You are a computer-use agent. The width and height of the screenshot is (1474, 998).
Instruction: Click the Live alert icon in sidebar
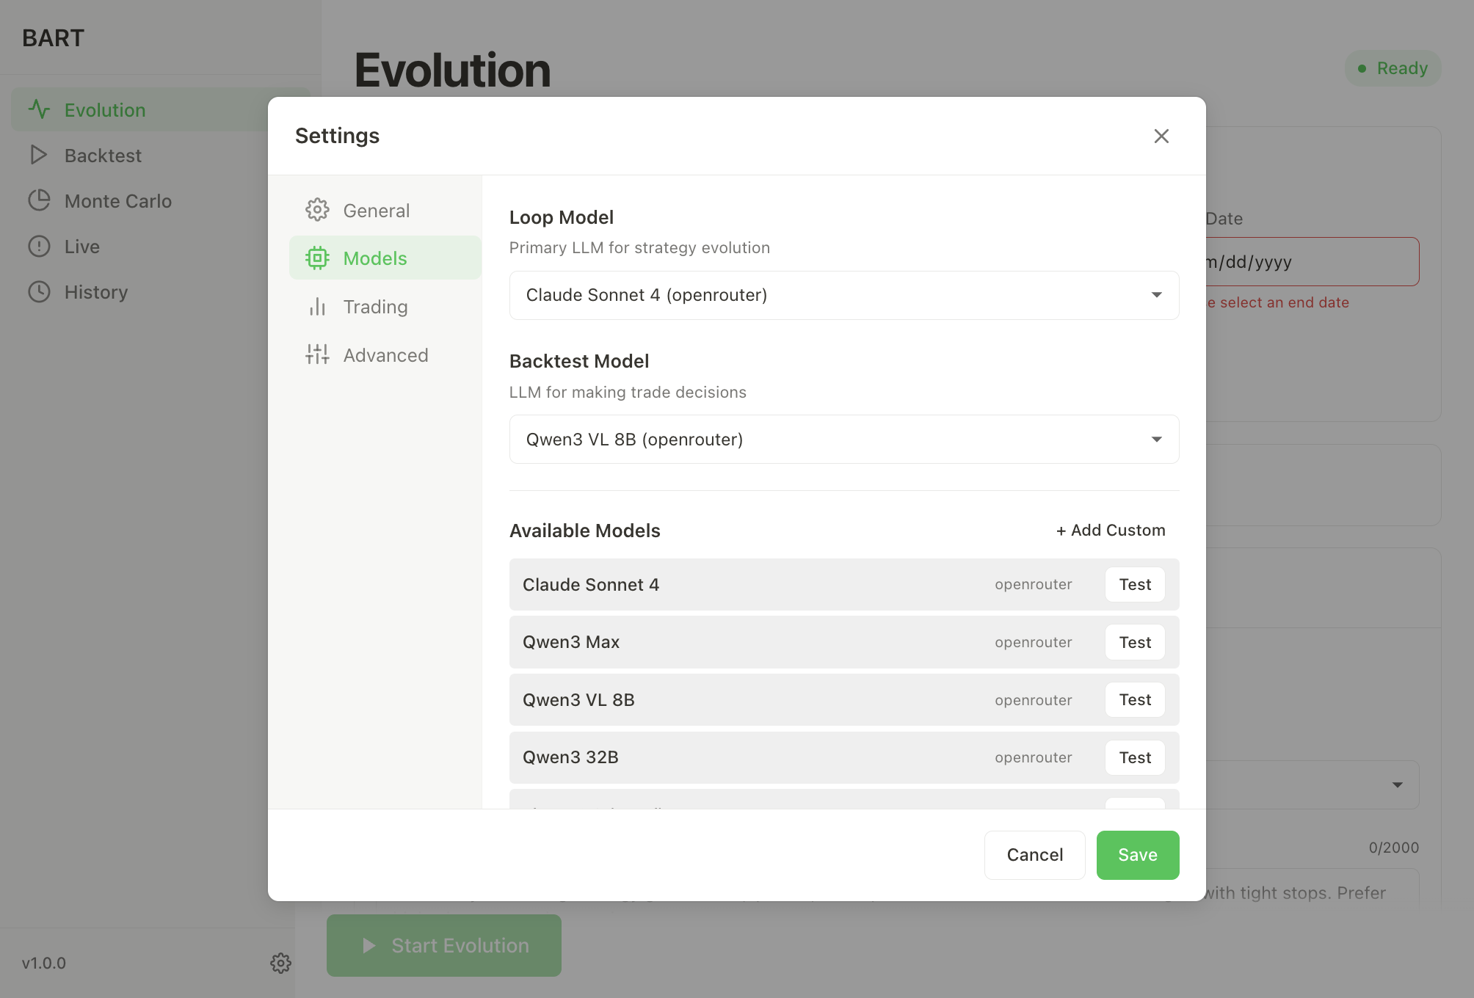(39, 246)
